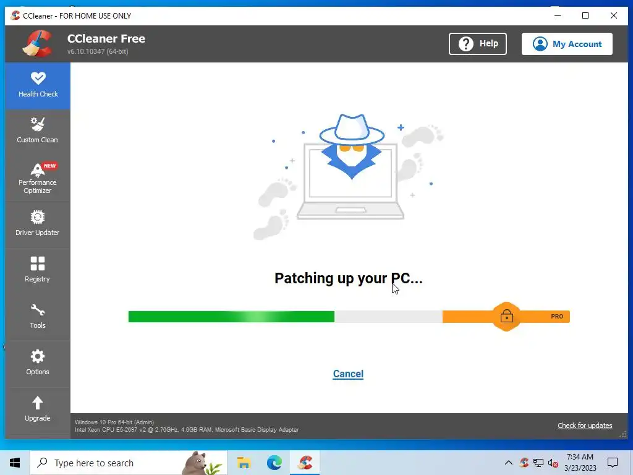Open the Tools section
633x475 pixels.
[38, 316]
